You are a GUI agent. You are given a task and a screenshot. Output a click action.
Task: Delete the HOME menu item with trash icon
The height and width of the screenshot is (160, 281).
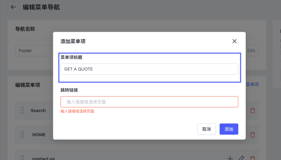click(x=252, y=135)
